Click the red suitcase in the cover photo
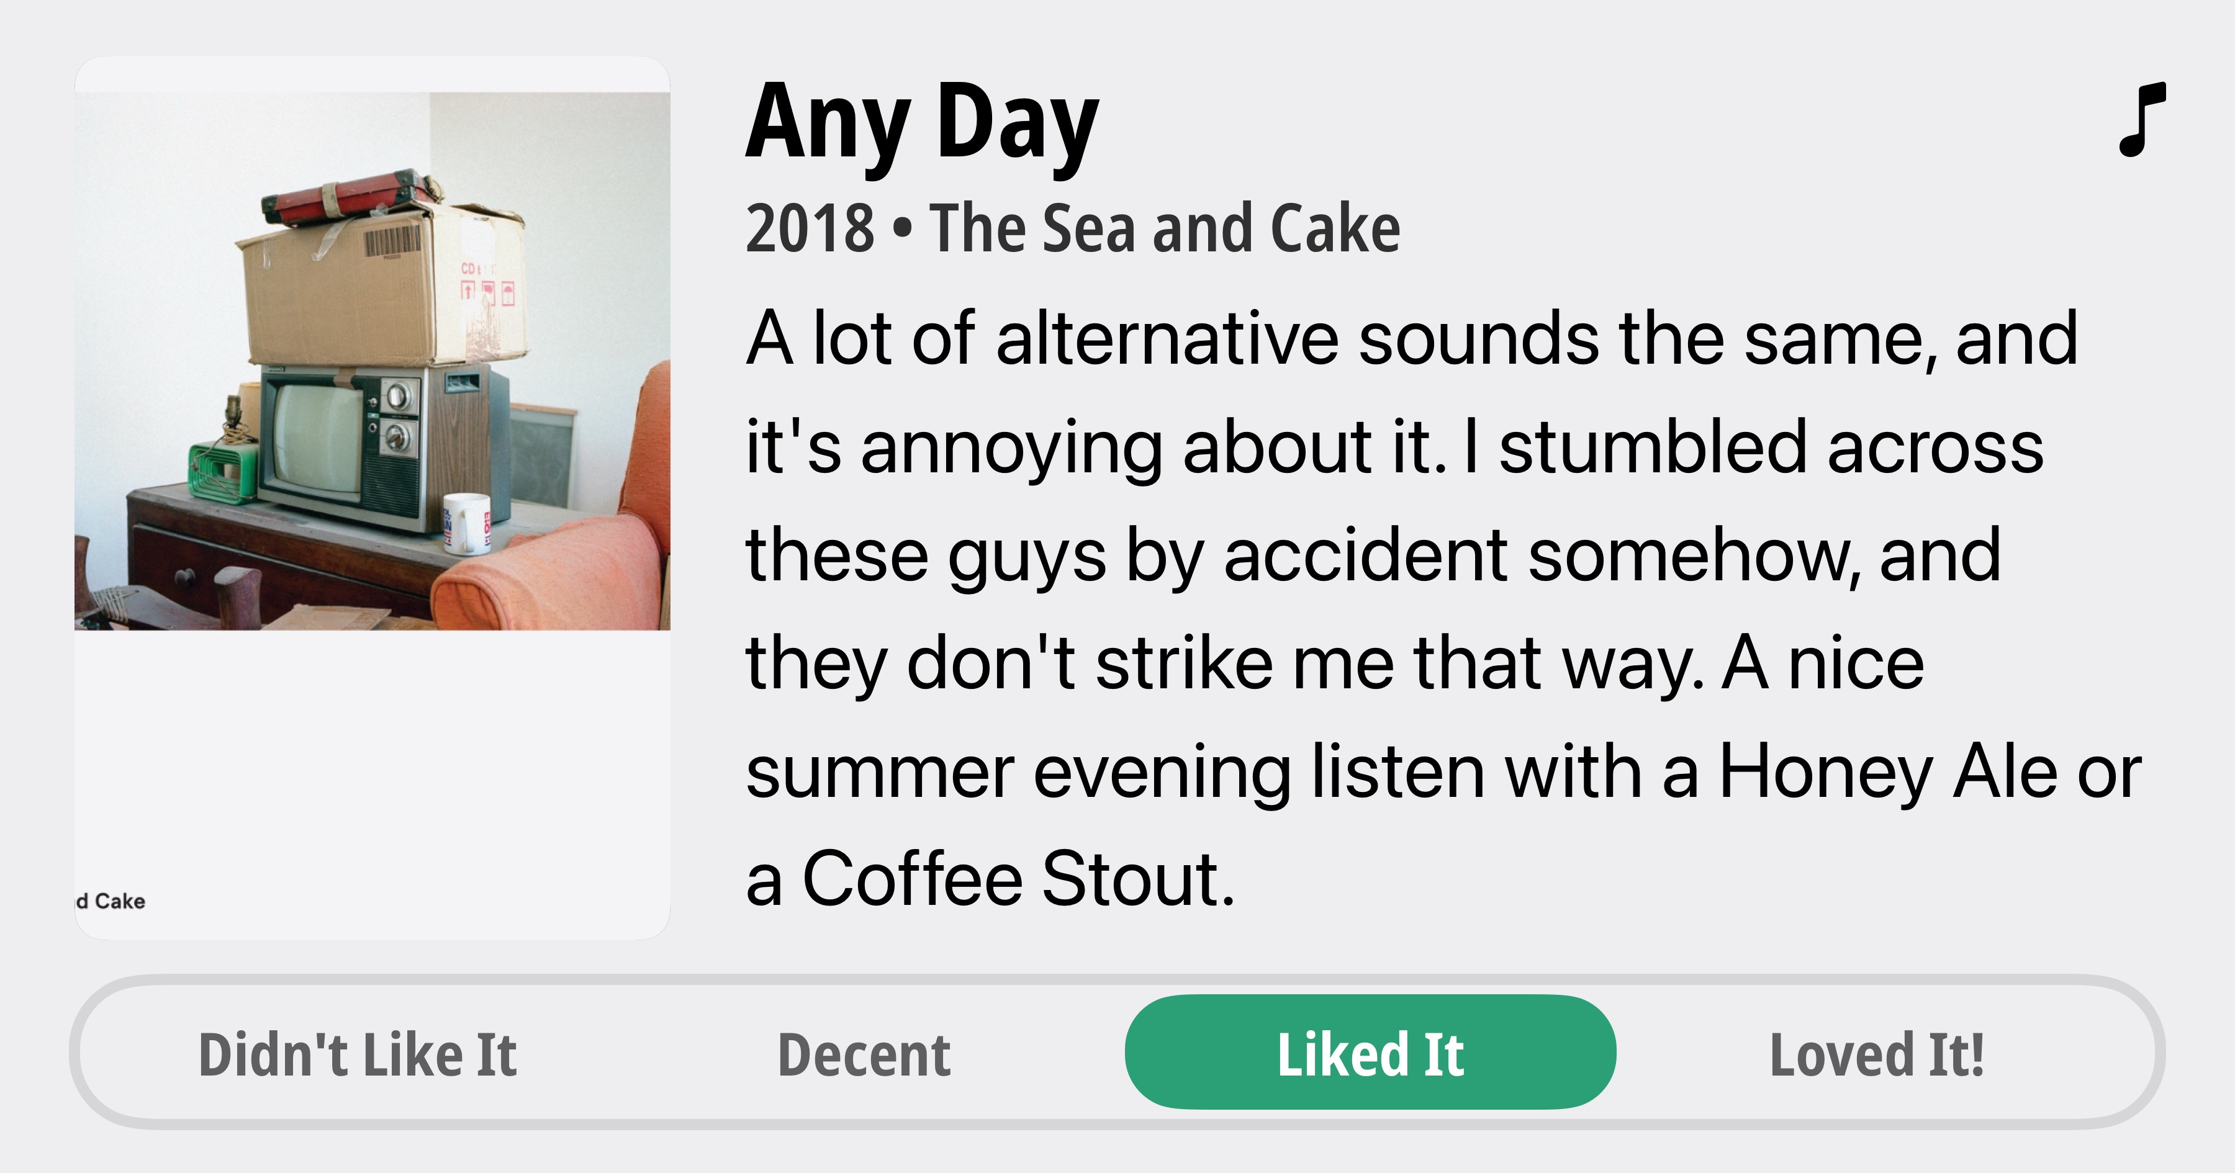 pos(347,192)
